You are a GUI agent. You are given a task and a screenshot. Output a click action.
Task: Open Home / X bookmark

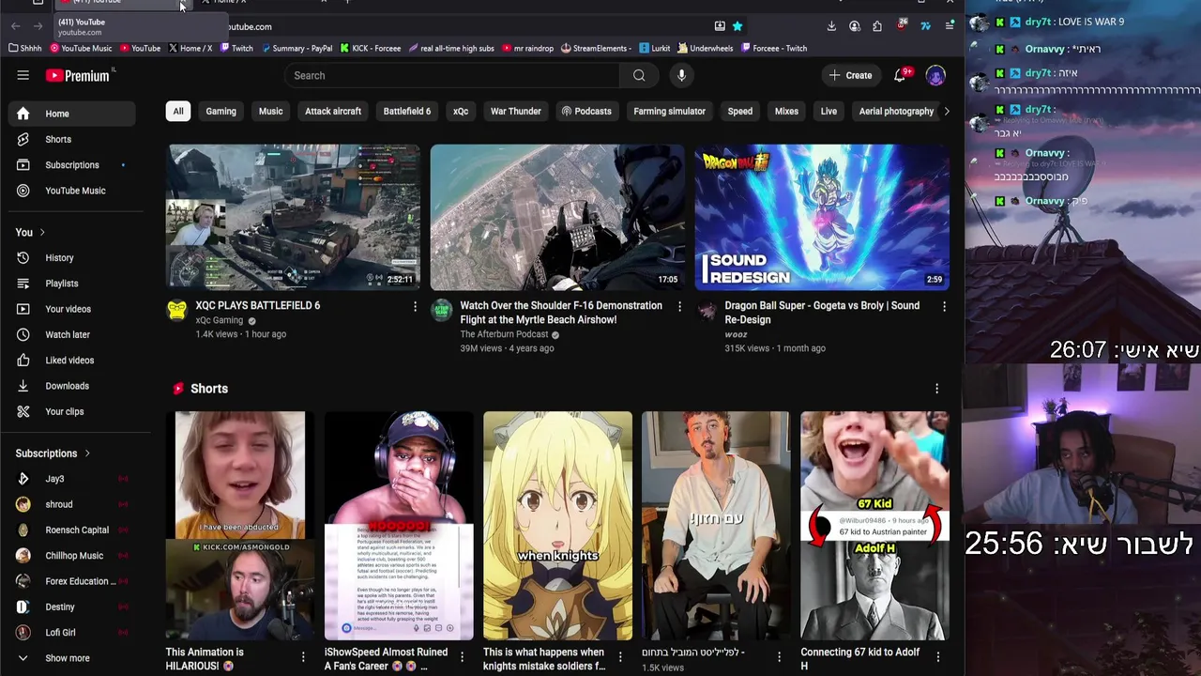(190, 48)
